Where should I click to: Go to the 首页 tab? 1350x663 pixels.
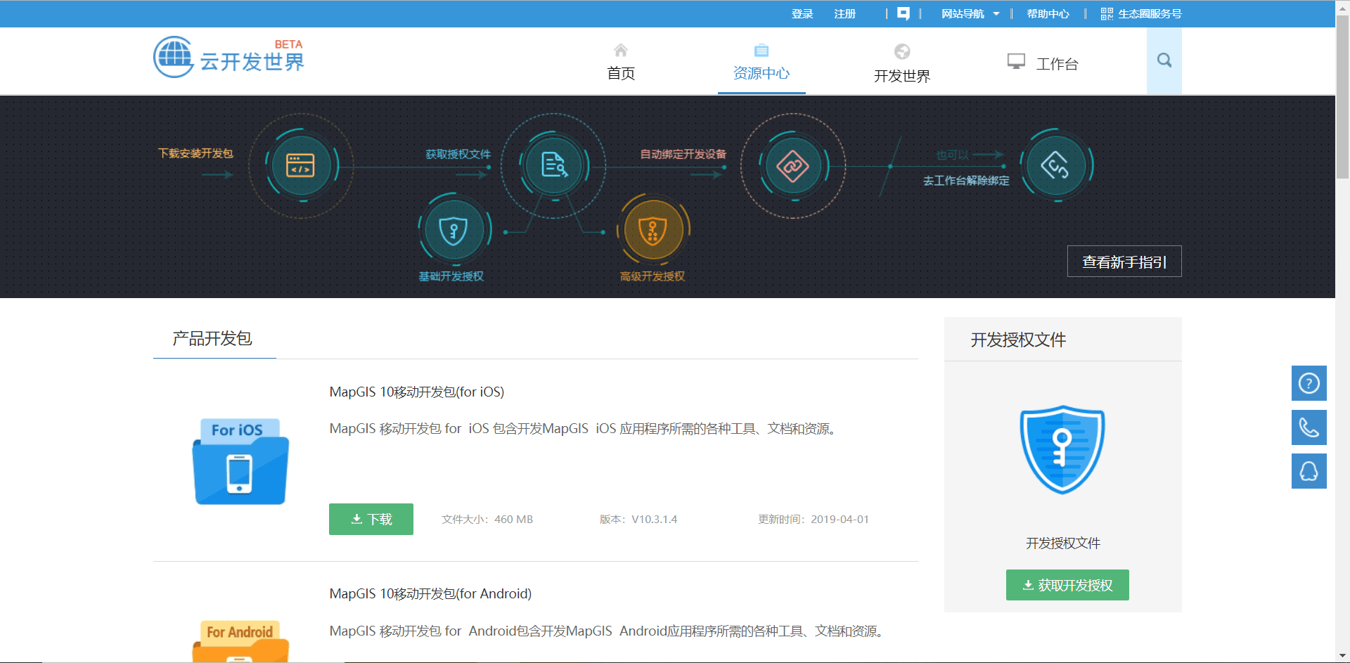(621, 73)
